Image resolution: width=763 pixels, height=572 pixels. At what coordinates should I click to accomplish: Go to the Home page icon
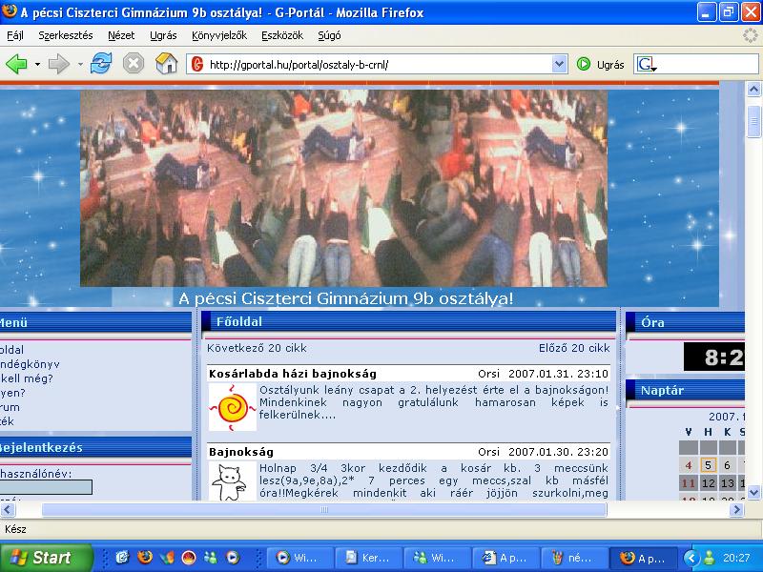pos(166,64)
